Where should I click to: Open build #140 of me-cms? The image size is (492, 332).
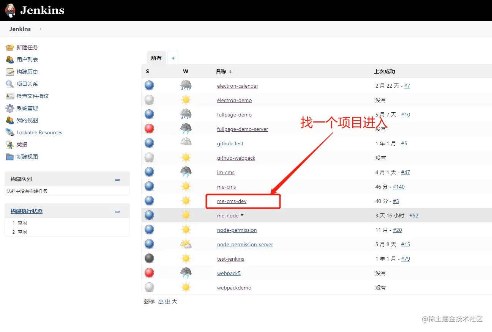pos(399,187)
